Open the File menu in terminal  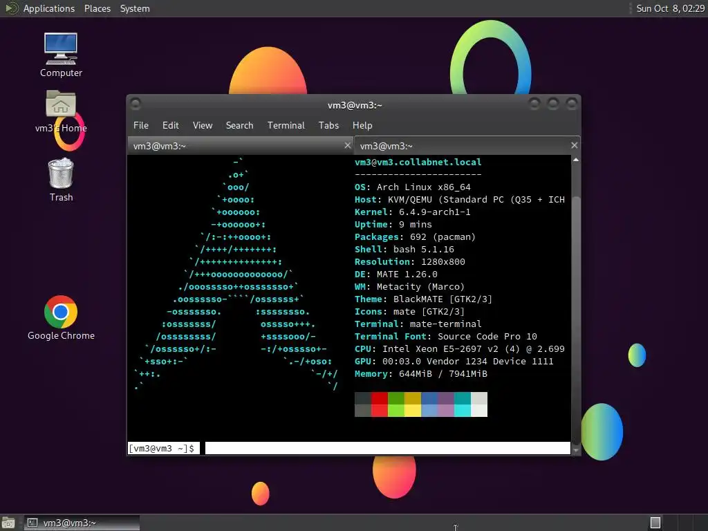click(141, 126)
